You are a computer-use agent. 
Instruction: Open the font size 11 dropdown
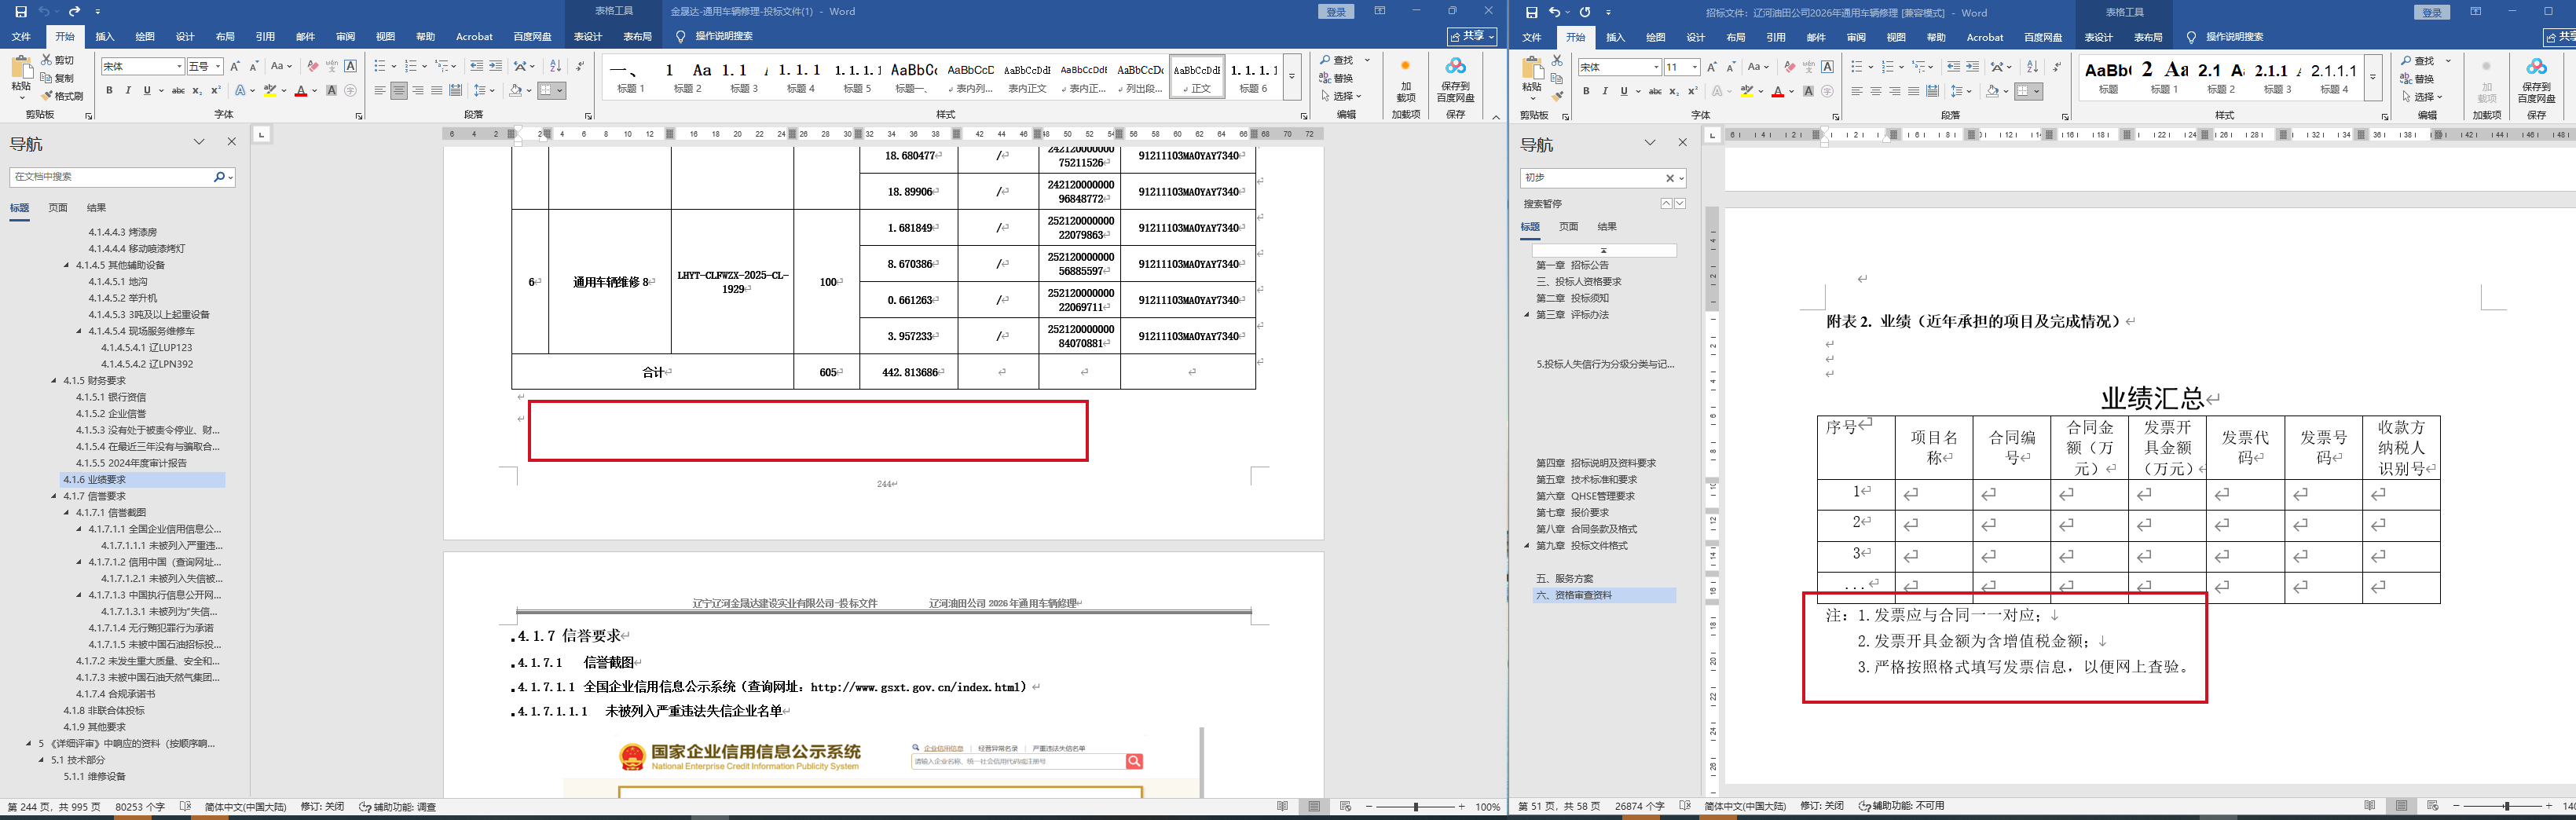[x=1694, y=68]
